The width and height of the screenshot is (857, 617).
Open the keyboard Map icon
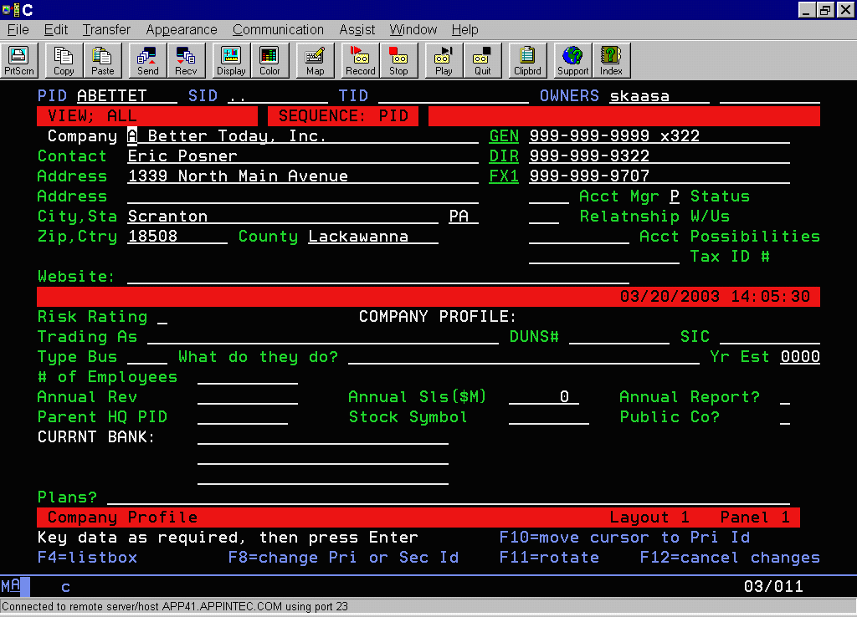315,60
